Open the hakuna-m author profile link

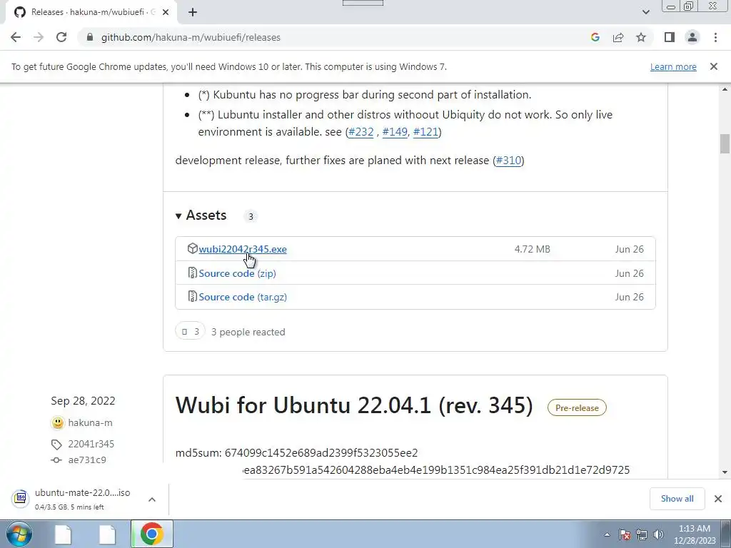click(x=90, y=422)
